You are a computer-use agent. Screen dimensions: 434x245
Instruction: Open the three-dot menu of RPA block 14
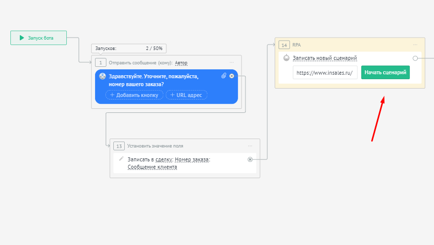click(415, 45)
